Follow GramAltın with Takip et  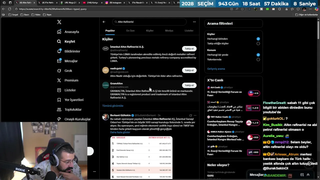pos(189,85)
